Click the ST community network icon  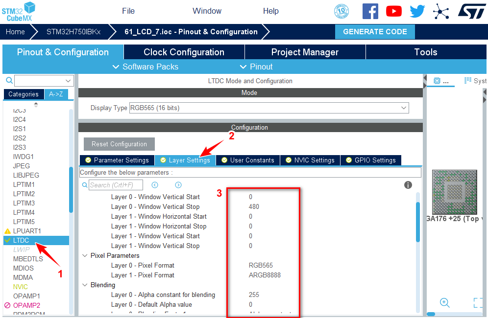click(x=441, y=11)
